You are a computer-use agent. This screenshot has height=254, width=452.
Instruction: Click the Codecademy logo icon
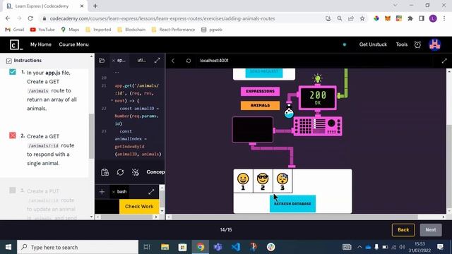click(16, 44)
